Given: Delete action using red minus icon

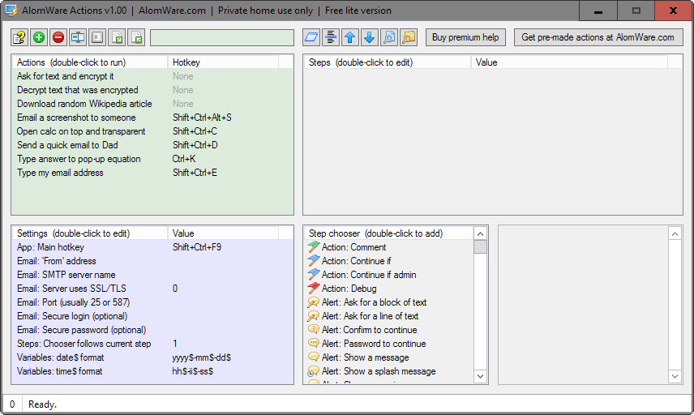Looking at the screenshot, I should tap(58, 37).
